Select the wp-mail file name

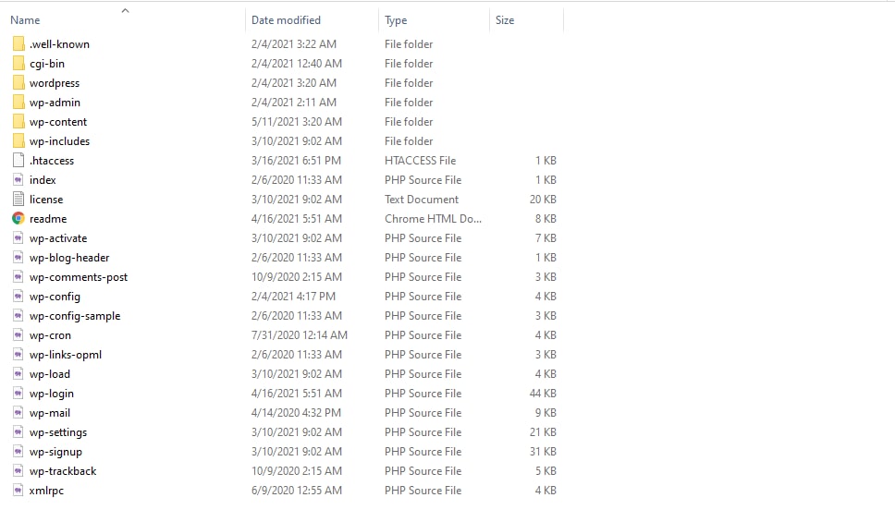pos(50,413)
